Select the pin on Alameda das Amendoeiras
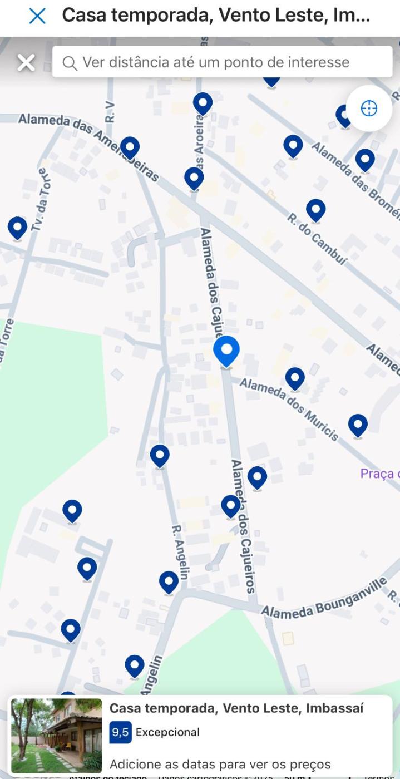 (x=130, y=149)
